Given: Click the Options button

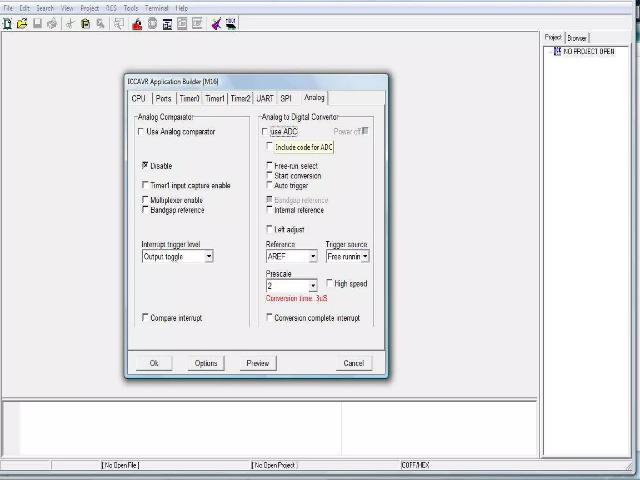Looking at the screenshot, I should [x=206, y=363].
